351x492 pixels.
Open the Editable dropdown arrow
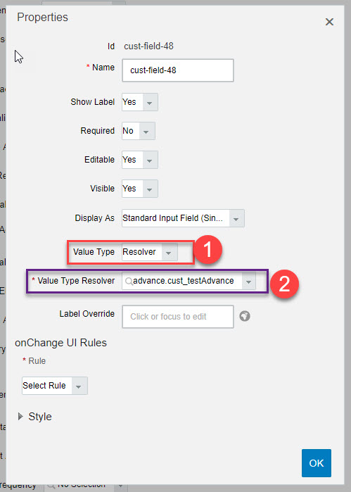(150, 160)
